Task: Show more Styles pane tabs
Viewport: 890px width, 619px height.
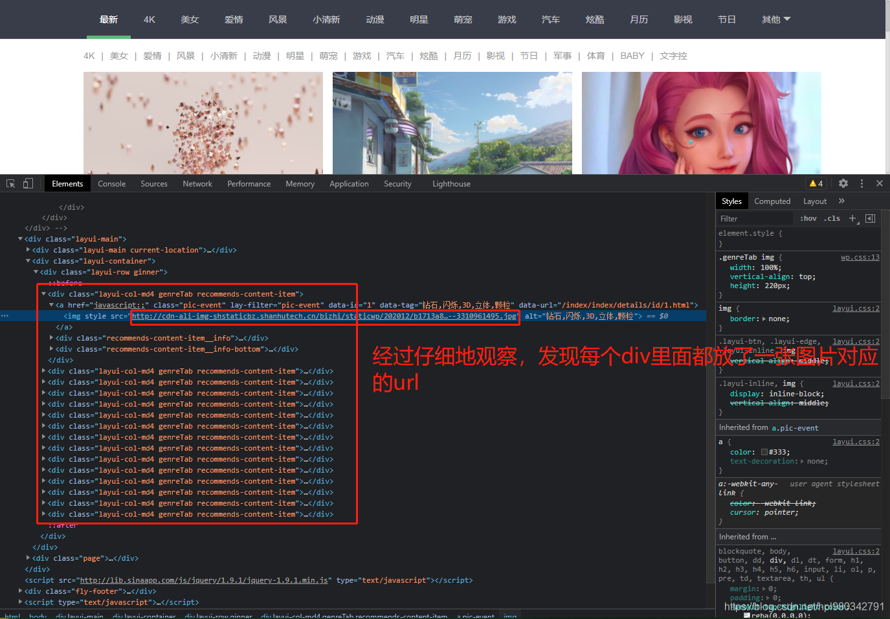Action: pos(841,201)
